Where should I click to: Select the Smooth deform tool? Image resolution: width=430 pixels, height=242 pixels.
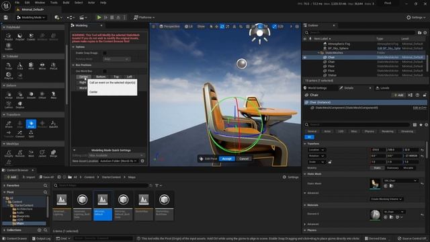31,95
